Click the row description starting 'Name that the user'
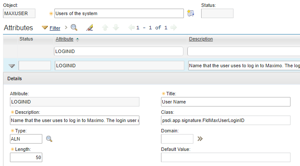The image size is (300, 166). [x=244, y=66]
